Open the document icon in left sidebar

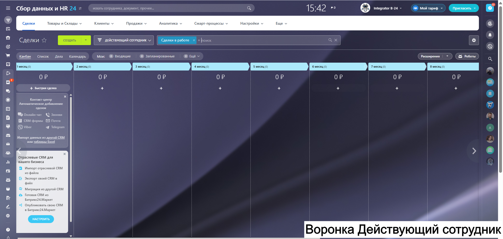(x=8, y=118)
